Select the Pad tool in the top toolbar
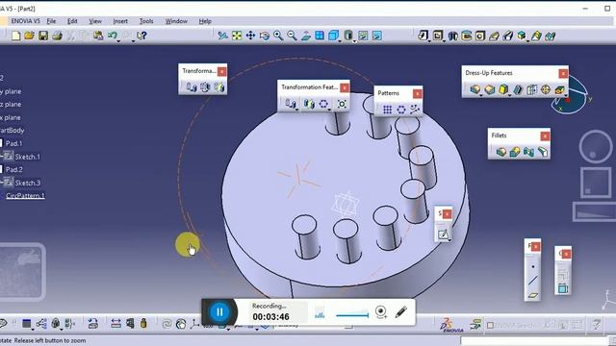Screen dimensions: 616x346 click(x=423, y=36)
